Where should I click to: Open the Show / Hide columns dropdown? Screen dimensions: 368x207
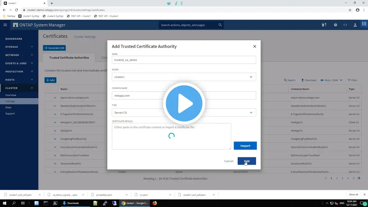tap(331, 80)
